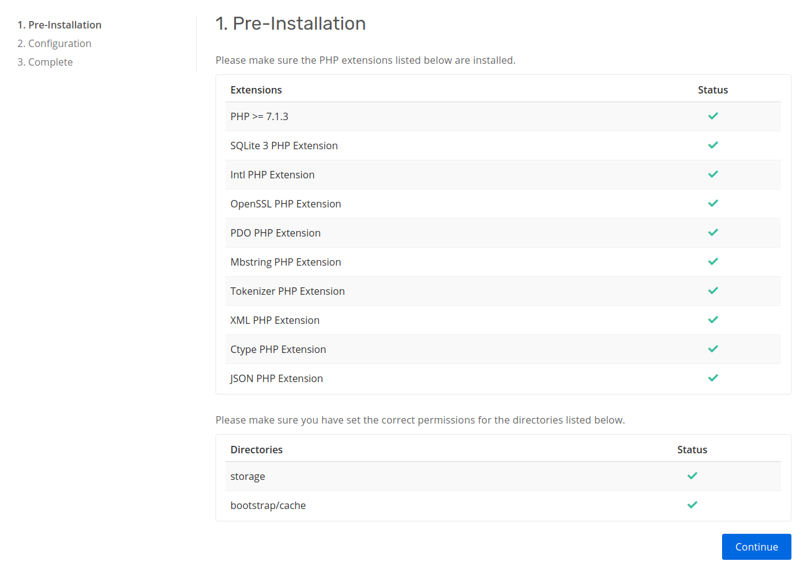Open the Configuration step
Viewport: 810px width, 579px height.
click(x=54, y=43)
